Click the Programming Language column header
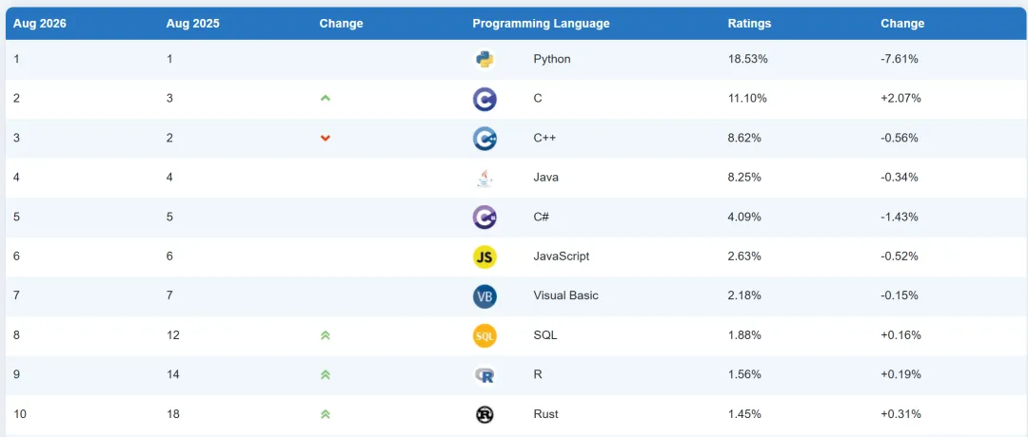Screen dimensions: 1028x437 [541, 24]
